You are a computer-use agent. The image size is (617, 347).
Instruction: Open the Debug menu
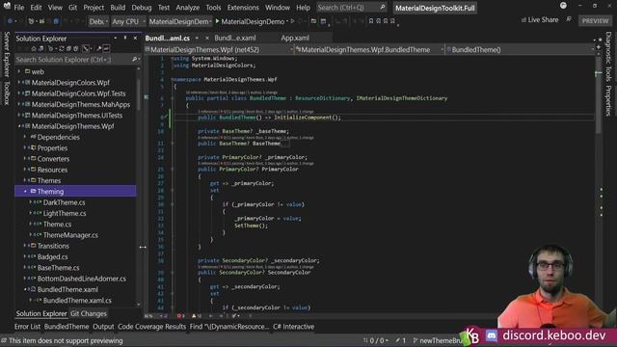pos(142,8)
